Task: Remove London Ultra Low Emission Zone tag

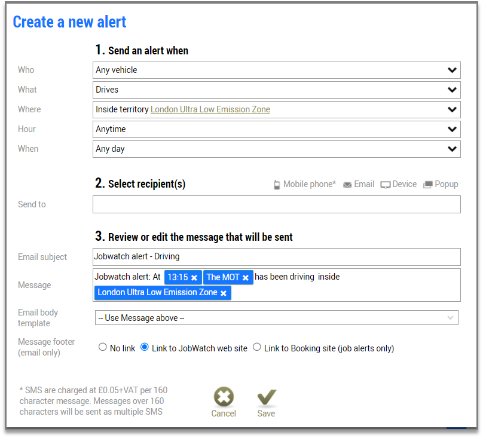Action: 224,293
